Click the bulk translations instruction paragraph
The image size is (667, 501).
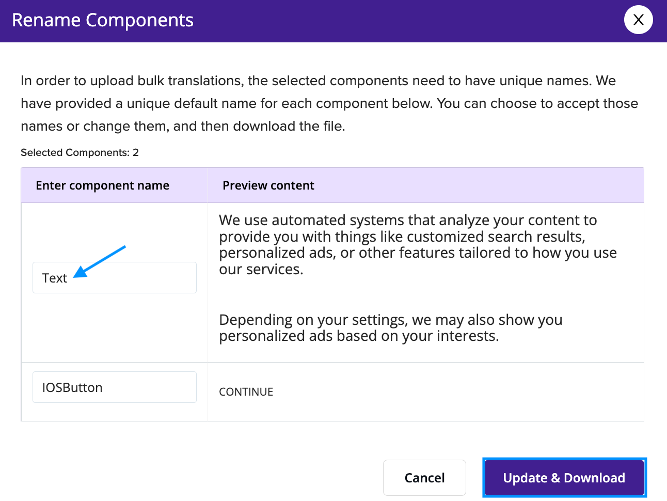point(329,103)
